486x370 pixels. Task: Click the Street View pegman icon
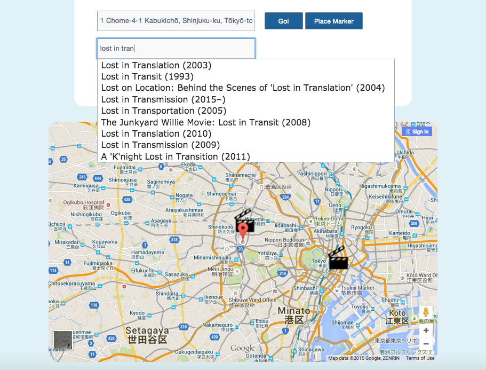pyautogui.click(x=426, y=312)
